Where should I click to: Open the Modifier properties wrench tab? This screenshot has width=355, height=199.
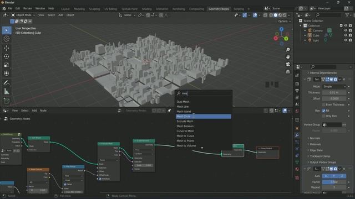(297, 135)
